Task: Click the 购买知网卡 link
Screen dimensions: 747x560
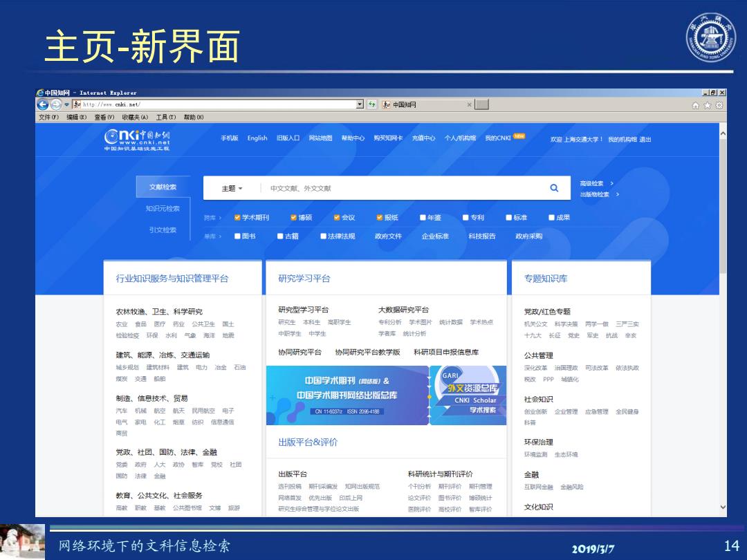Action: coord(388,138)
